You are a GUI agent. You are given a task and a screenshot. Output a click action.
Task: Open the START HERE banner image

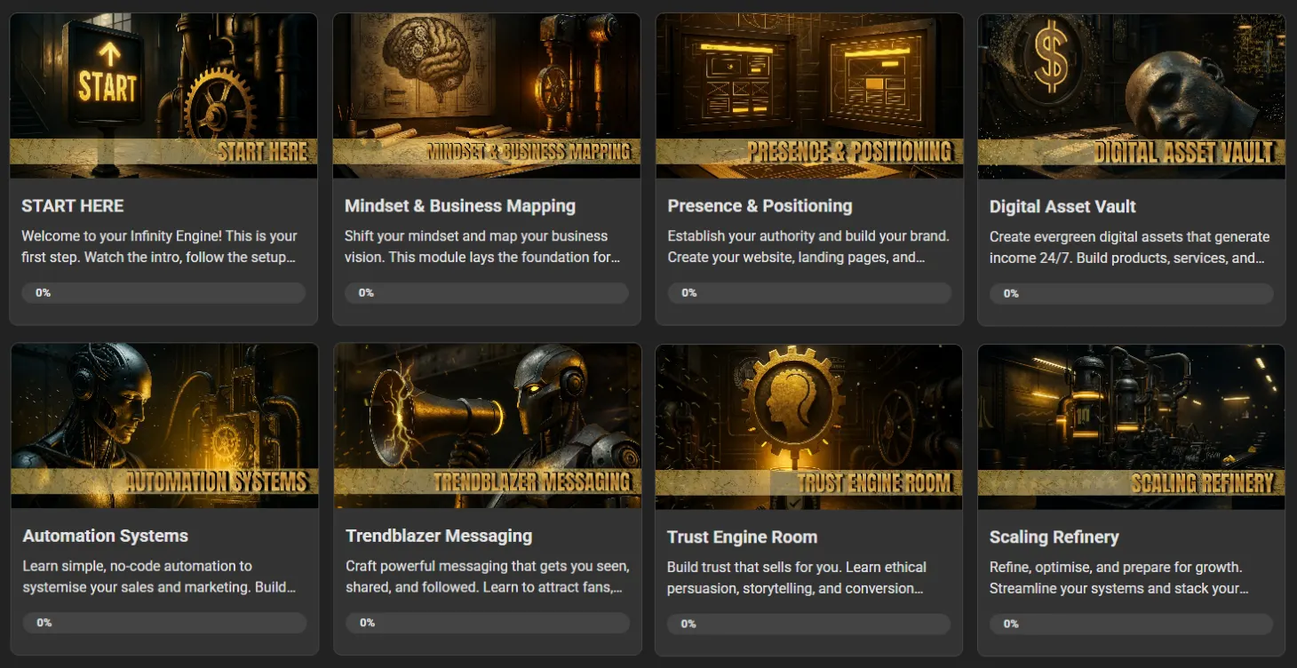(163, 96)
